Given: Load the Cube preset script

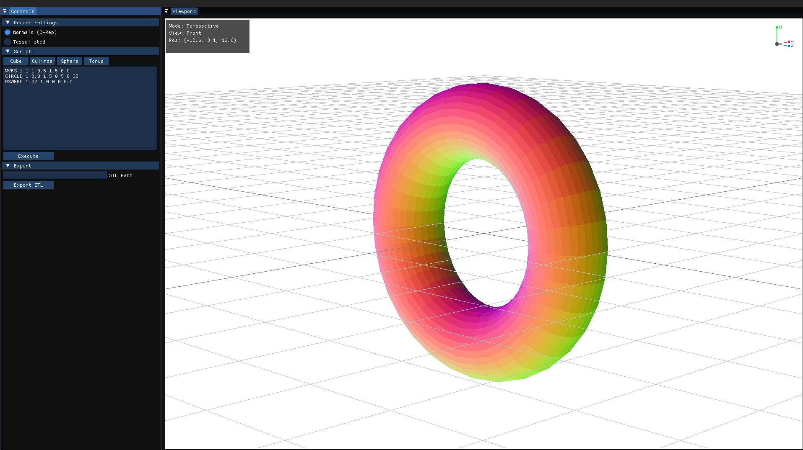Looking at the screenshot, I should 16,61.
